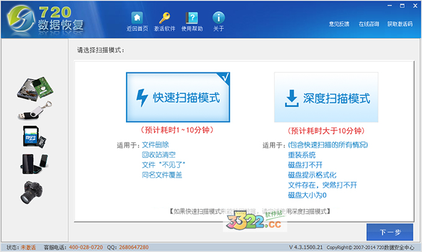Open 关于 info icon

tap(218, 22)
